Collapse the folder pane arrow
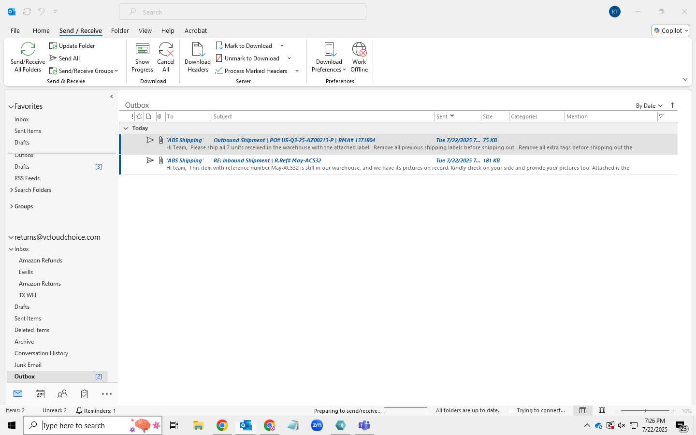This screenshot has width=696, height=435. [x=112, y=97]
